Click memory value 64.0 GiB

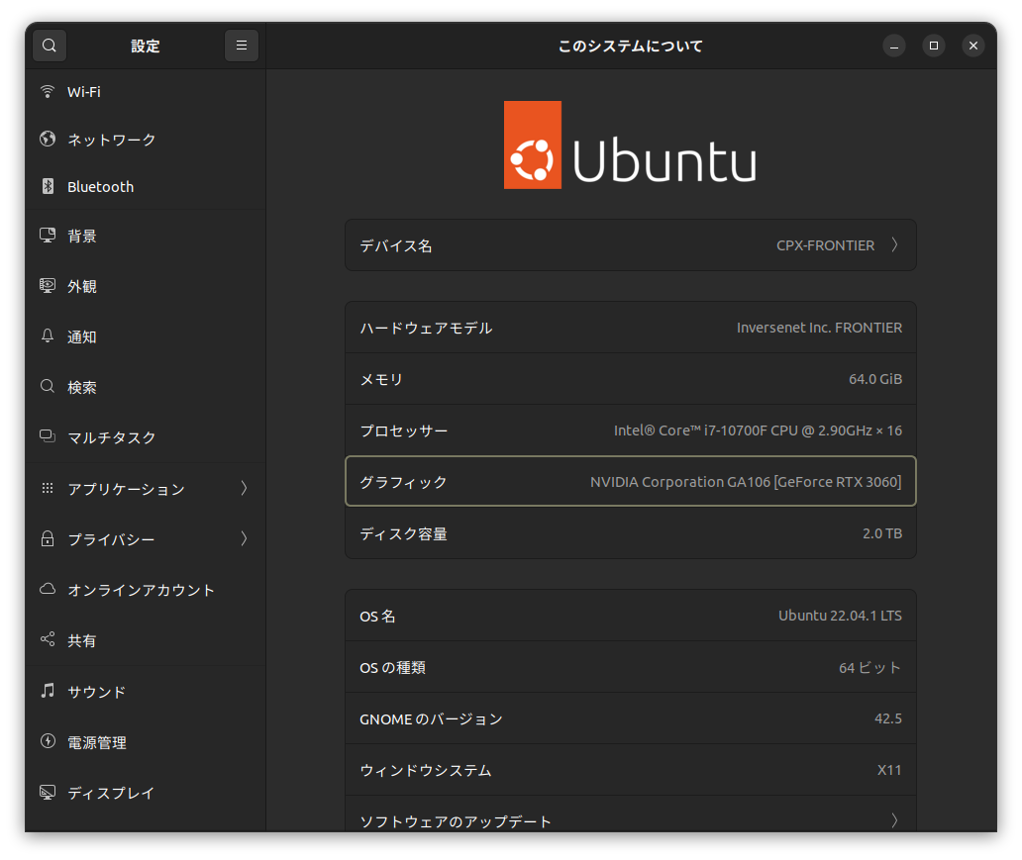pyautogui.click(x=875, y=379)
